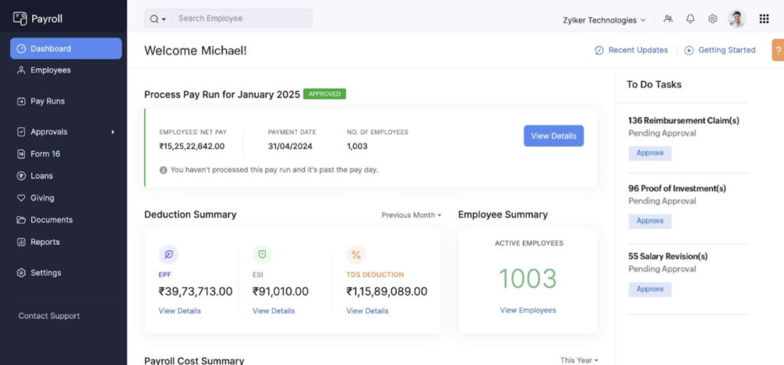View Details for TDS Deduction
This screenshot has height=365, width=784.
(x=367, y=311)
